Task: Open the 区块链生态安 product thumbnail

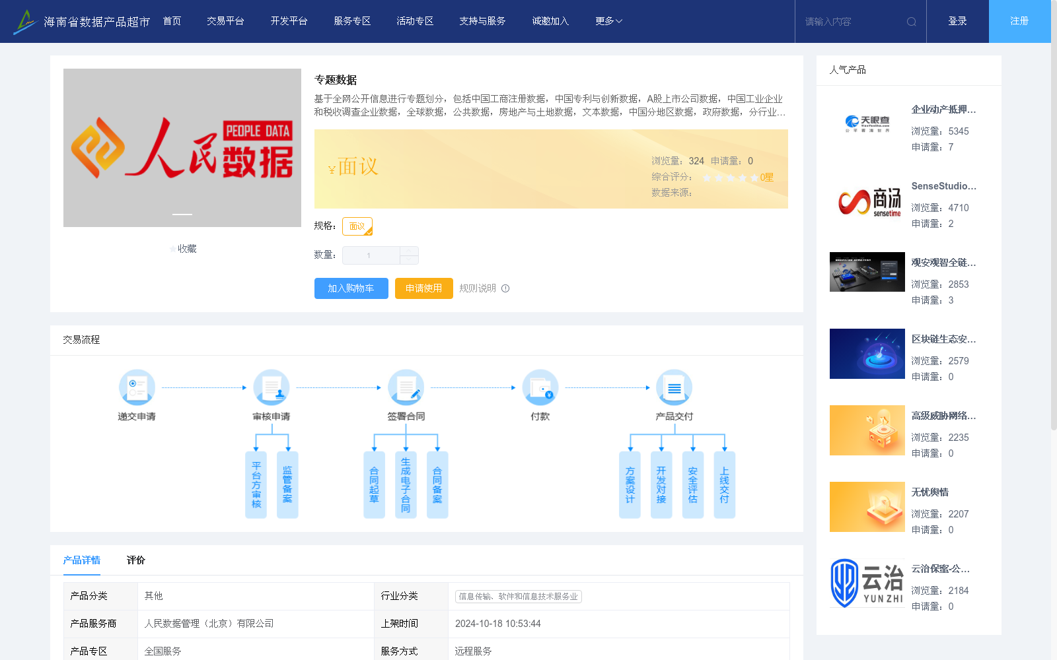Action: tap(867, 354)
